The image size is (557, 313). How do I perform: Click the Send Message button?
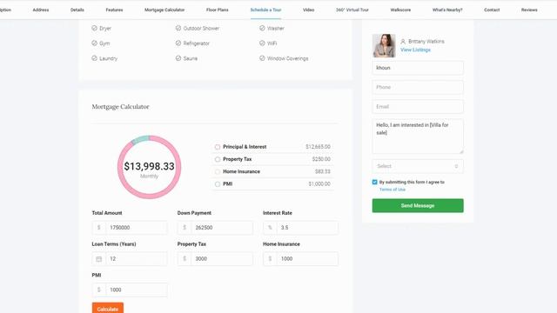tap(418, 205)
